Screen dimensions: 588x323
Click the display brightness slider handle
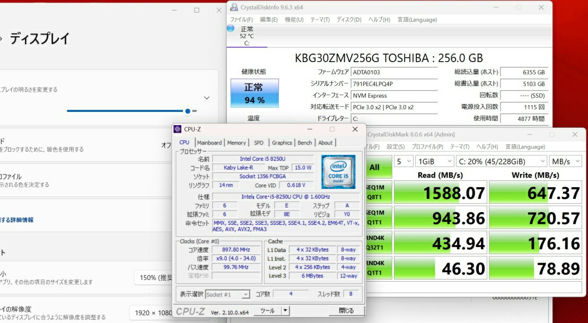coord(188,111)
